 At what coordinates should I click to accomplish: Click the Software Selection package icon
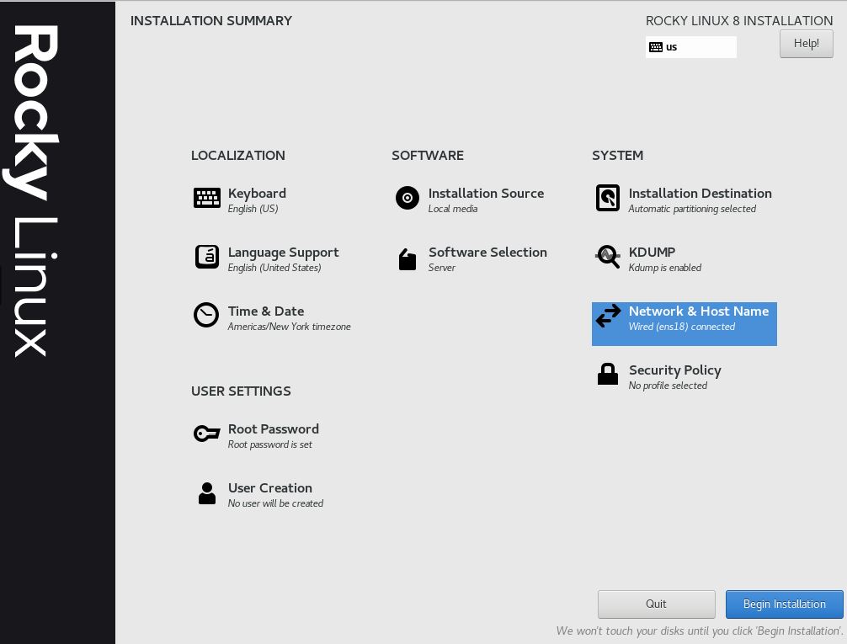pos(408,259)
